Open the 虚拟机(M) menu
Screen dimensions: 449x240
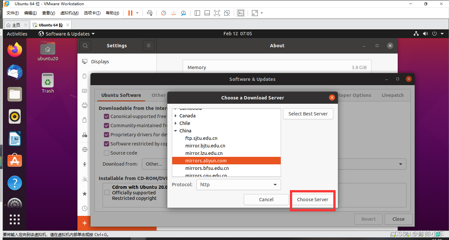tap(69, 13)
